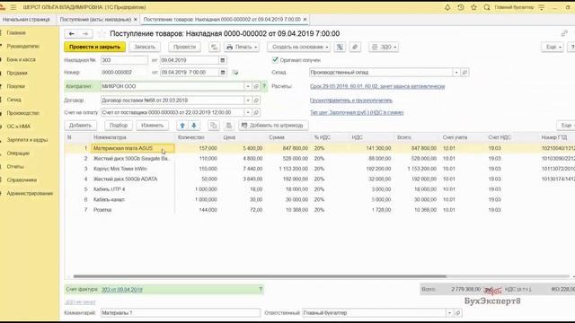Click Накладная № field with 303
This screenshot has width=575, height=323.
tap(124, 60)
